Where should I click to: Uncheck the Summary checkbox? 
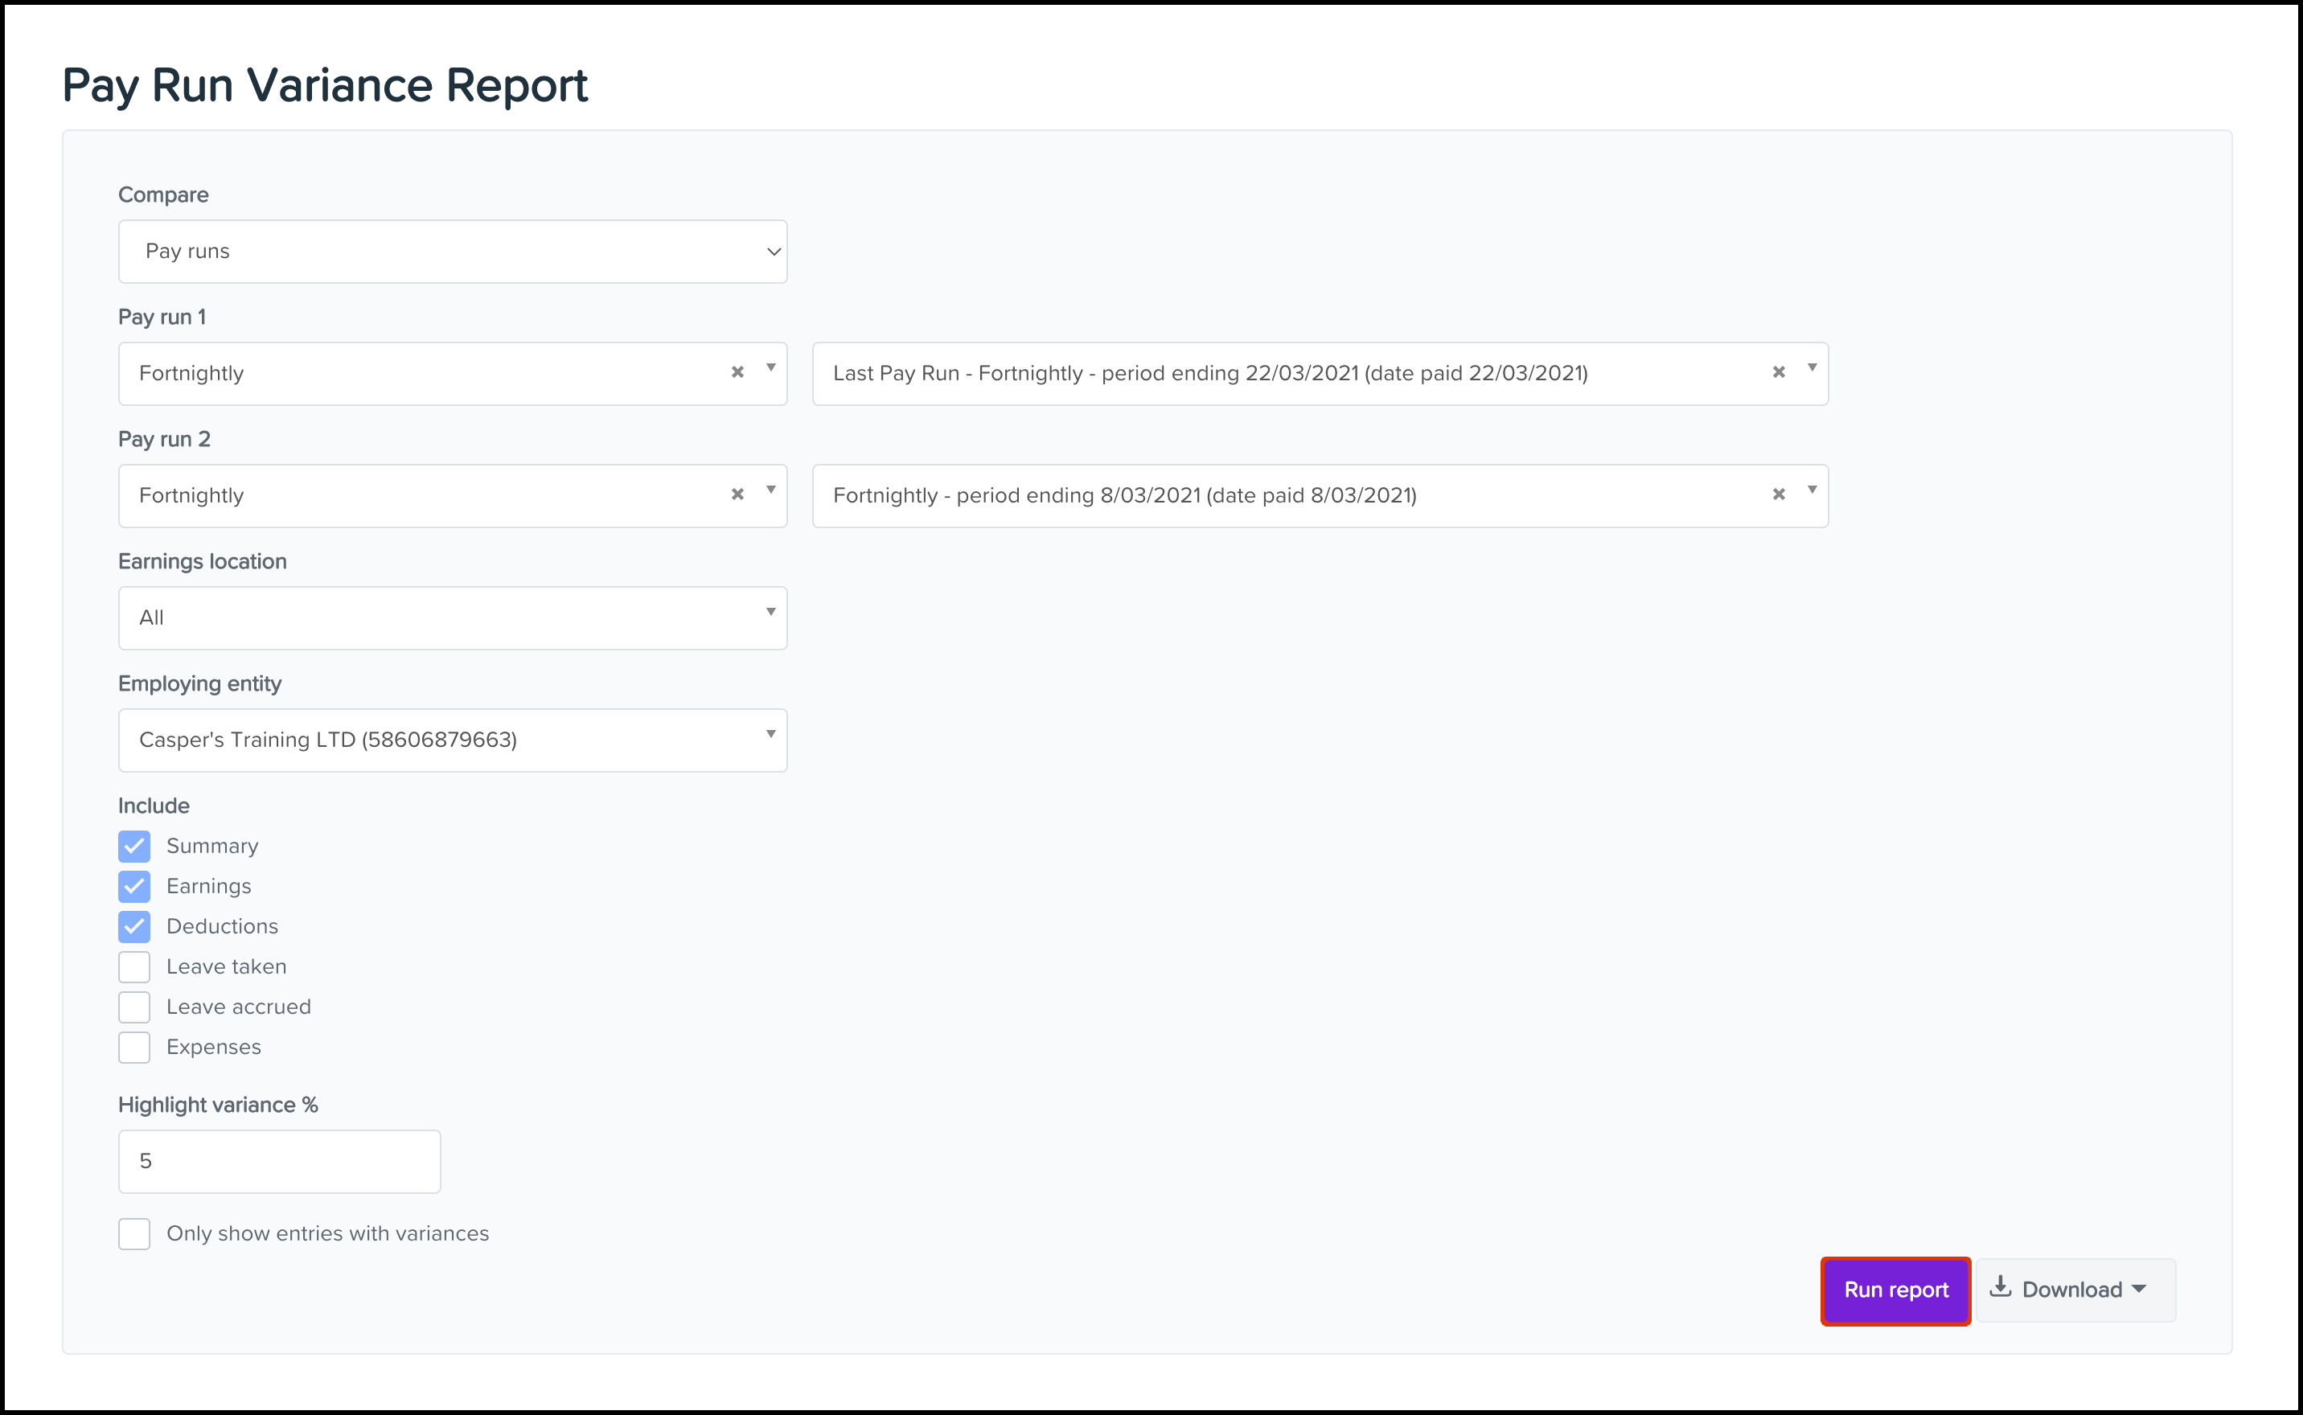point(133,846)
